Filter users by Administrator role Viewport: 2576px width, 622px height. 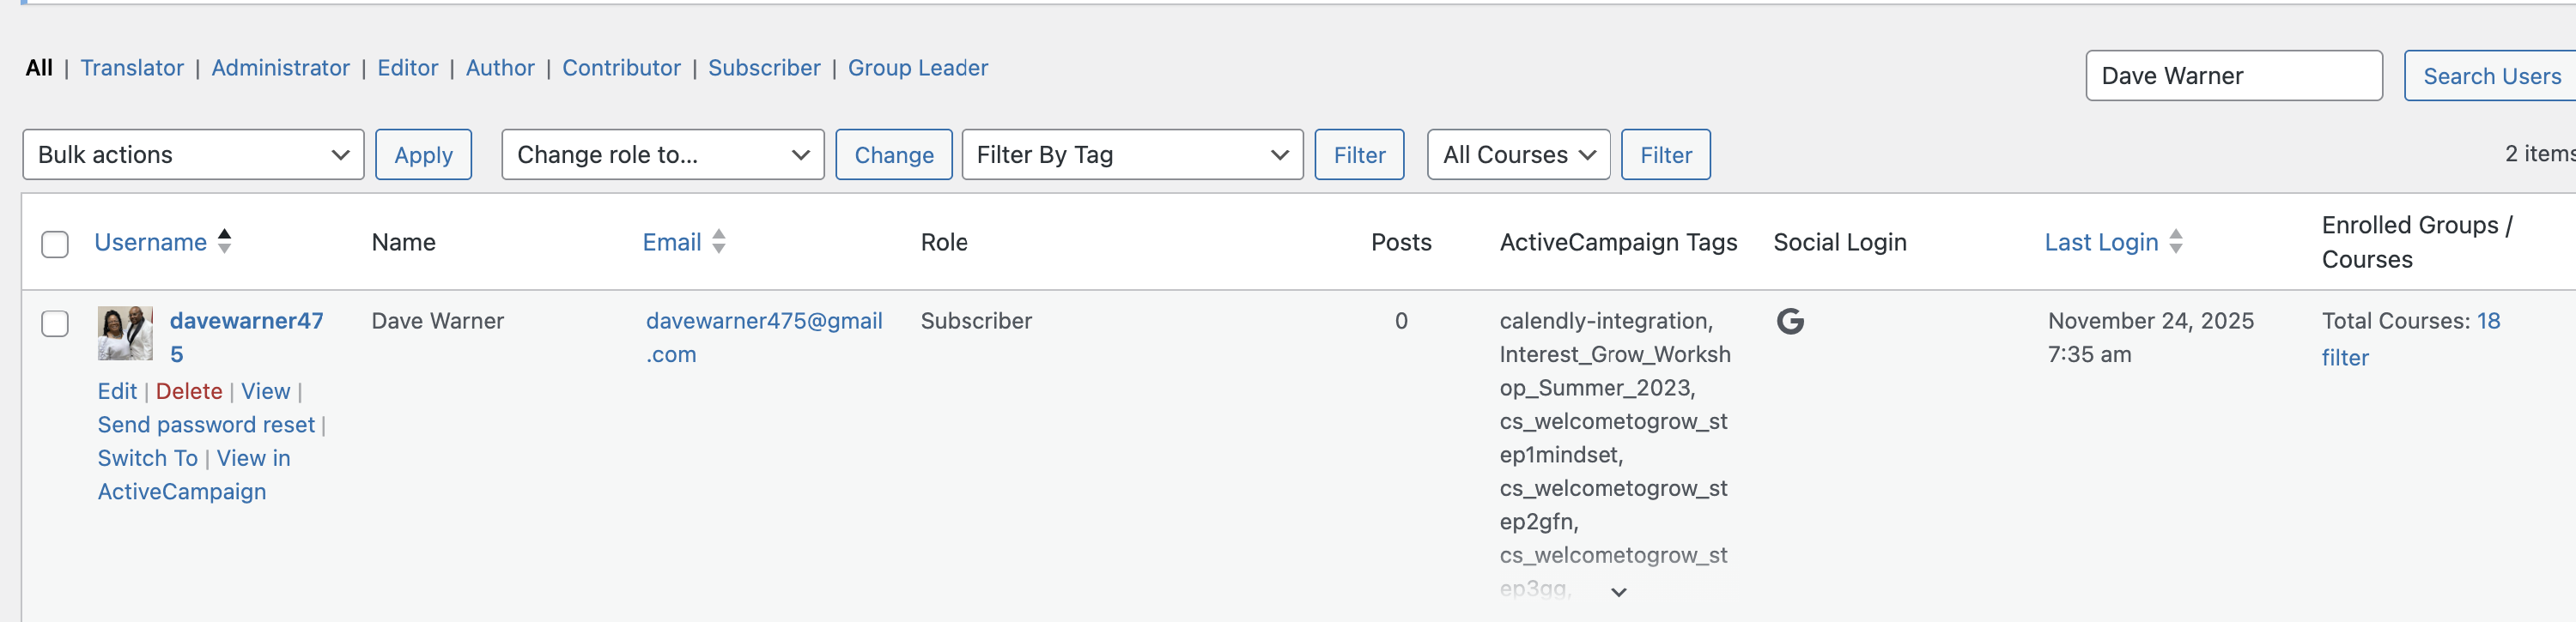pyautogui.click(x=280, y=68)
